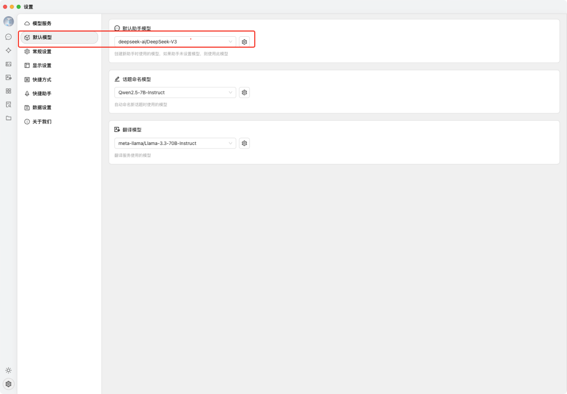Select the 默认模型 settings section
The height and width of the screenshot is (394, 567).
click(59, 37)
